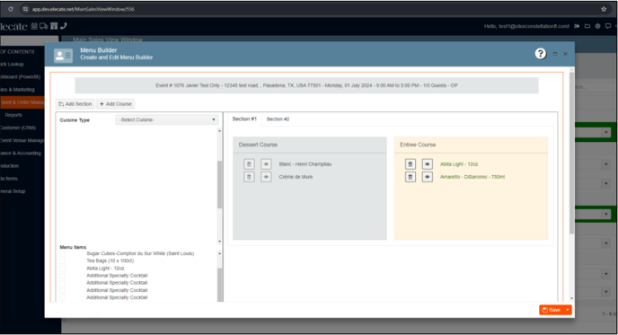Maximize the Menu Builder dialog
Image resolution: width=618 pixels, height=335 pixels.
pos(555,54)
